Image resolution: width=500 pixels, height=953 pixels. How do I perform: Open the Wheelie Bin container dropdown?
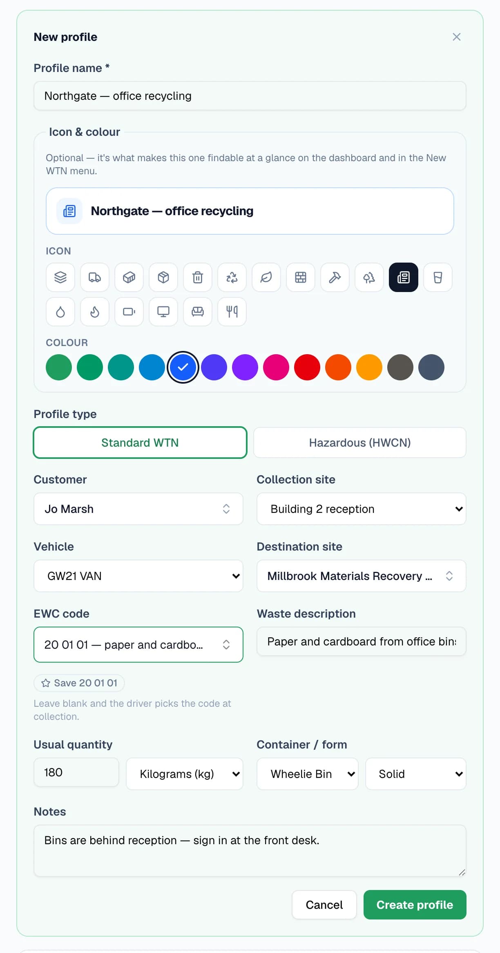[x=308, y=774]
